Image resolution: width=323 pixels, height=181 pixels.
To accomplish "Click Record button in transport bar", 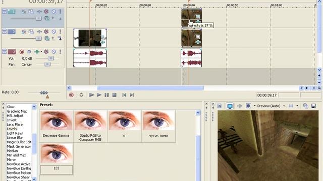I will [71, 95].
